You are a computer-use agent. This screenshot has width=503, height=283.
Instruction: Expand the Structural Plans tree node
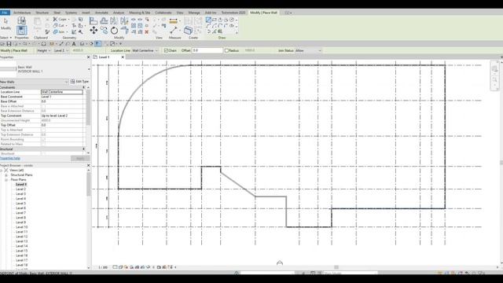coord(6,175)
